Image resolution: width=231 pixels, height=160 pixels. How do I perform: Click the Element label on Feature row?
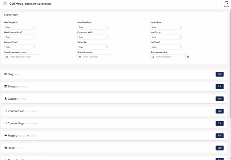33,136
